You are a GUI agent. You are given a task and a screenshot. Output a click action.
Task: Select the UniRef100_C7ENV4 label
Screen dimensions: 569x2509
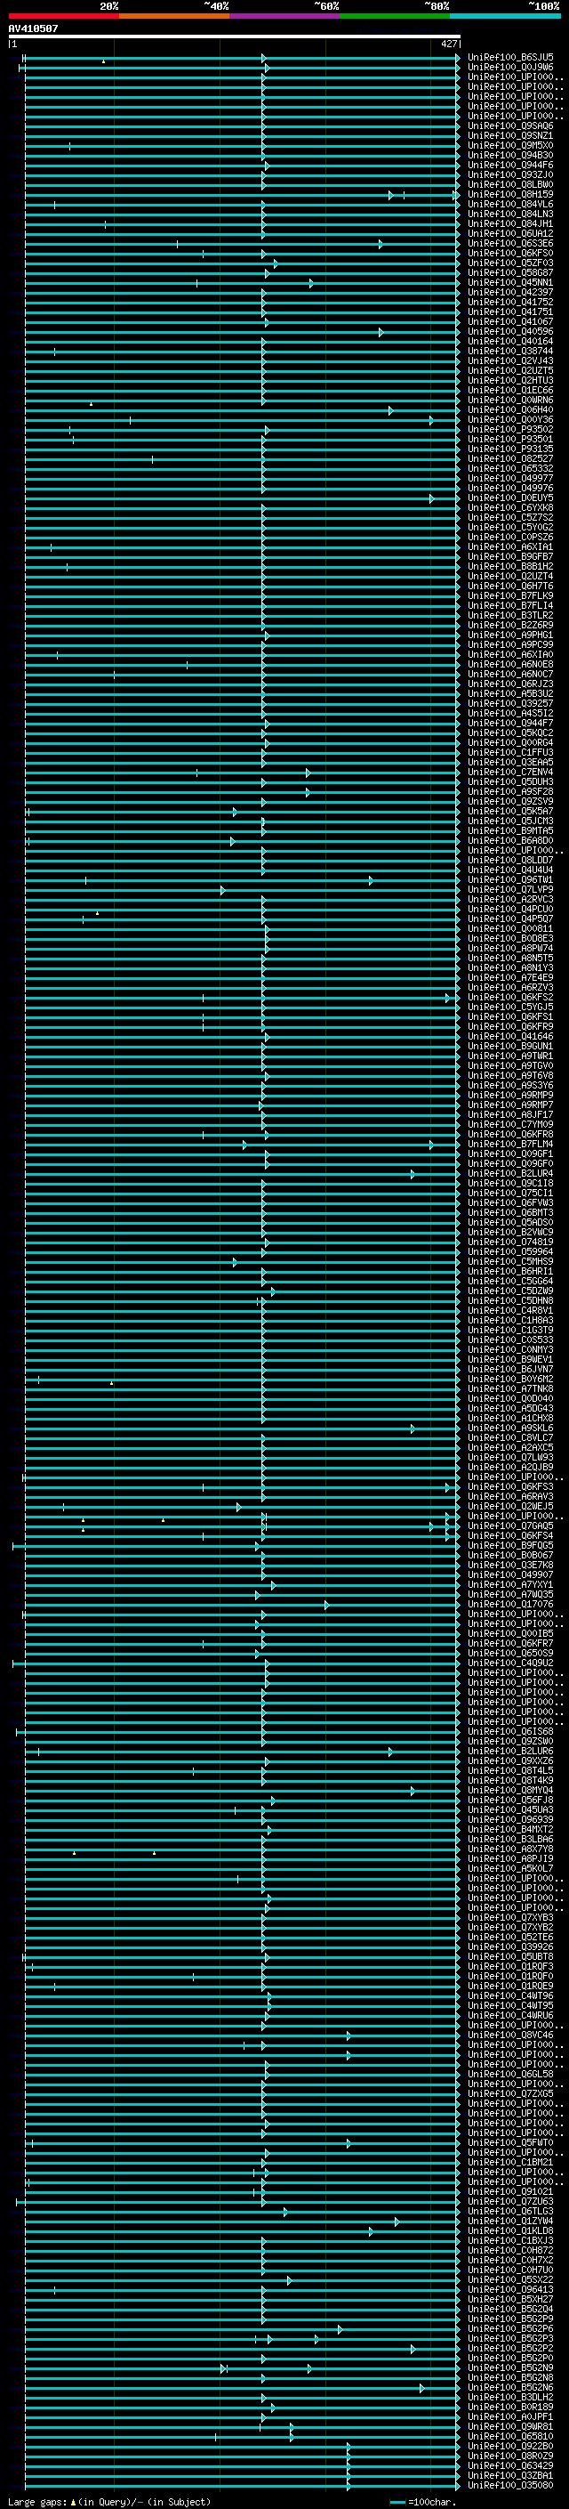[x=510, y=773]
